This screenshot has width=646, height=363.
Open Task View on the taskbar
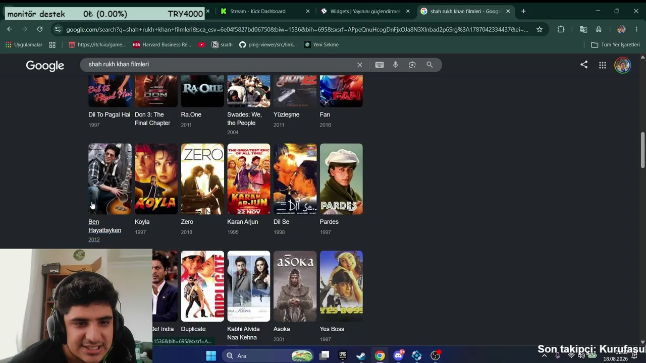point(325,355)
